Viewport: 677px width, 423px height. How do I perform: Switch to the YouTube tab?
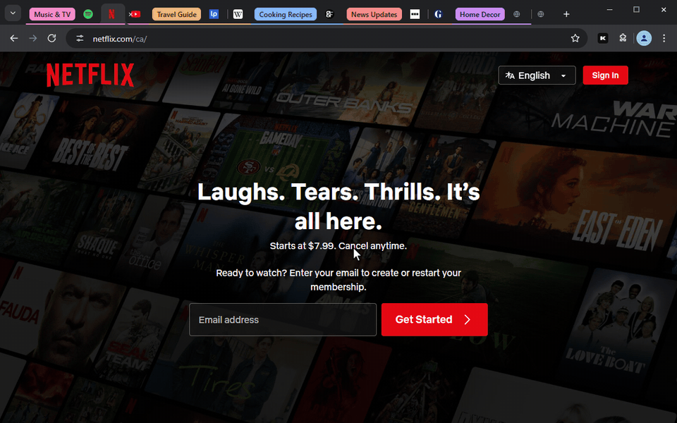[x=135, y=14]
